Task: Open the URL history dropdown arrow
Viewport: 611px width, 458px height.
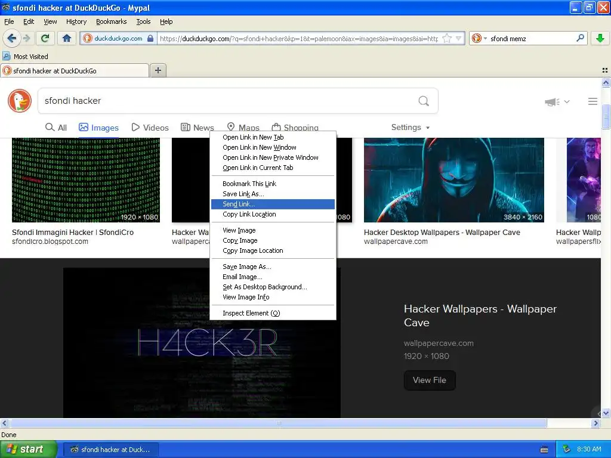Action: pyautogui.click(x=459, y=38)
